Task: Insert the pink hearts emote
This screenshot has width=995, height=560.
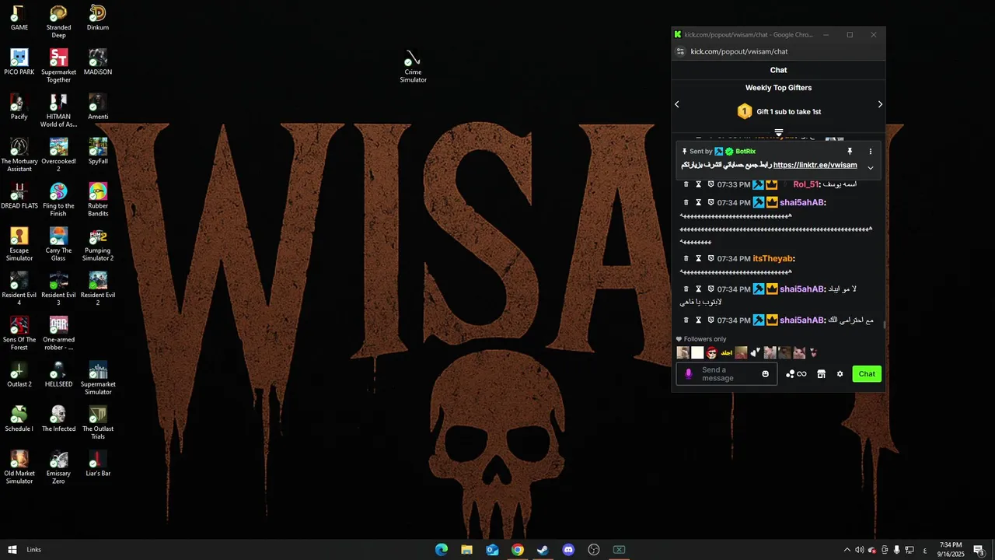Action: pos(814,353)
